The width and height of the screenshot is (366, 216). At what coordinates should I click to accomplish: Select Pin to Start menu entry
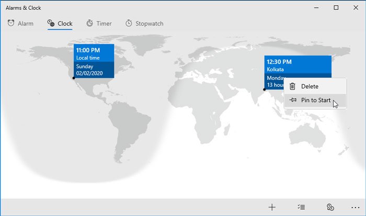[x=315, y=100]
